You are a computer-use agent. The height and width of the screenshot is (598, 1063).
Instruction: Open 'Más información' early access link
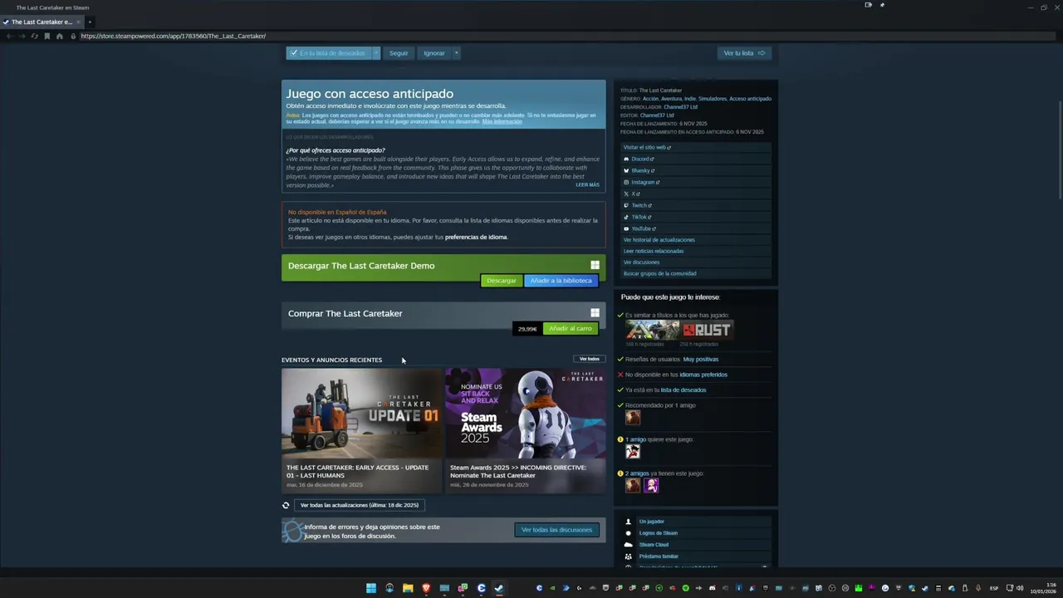click(502, 121)
